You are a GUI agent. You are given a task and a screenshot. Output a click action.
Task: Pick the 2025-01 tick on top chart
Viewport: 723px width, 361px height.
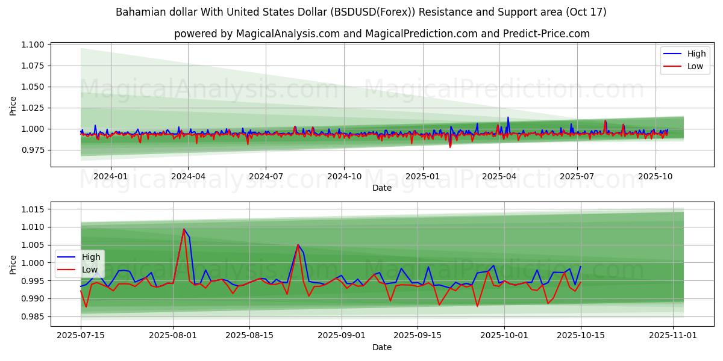(x=422, y=176)
